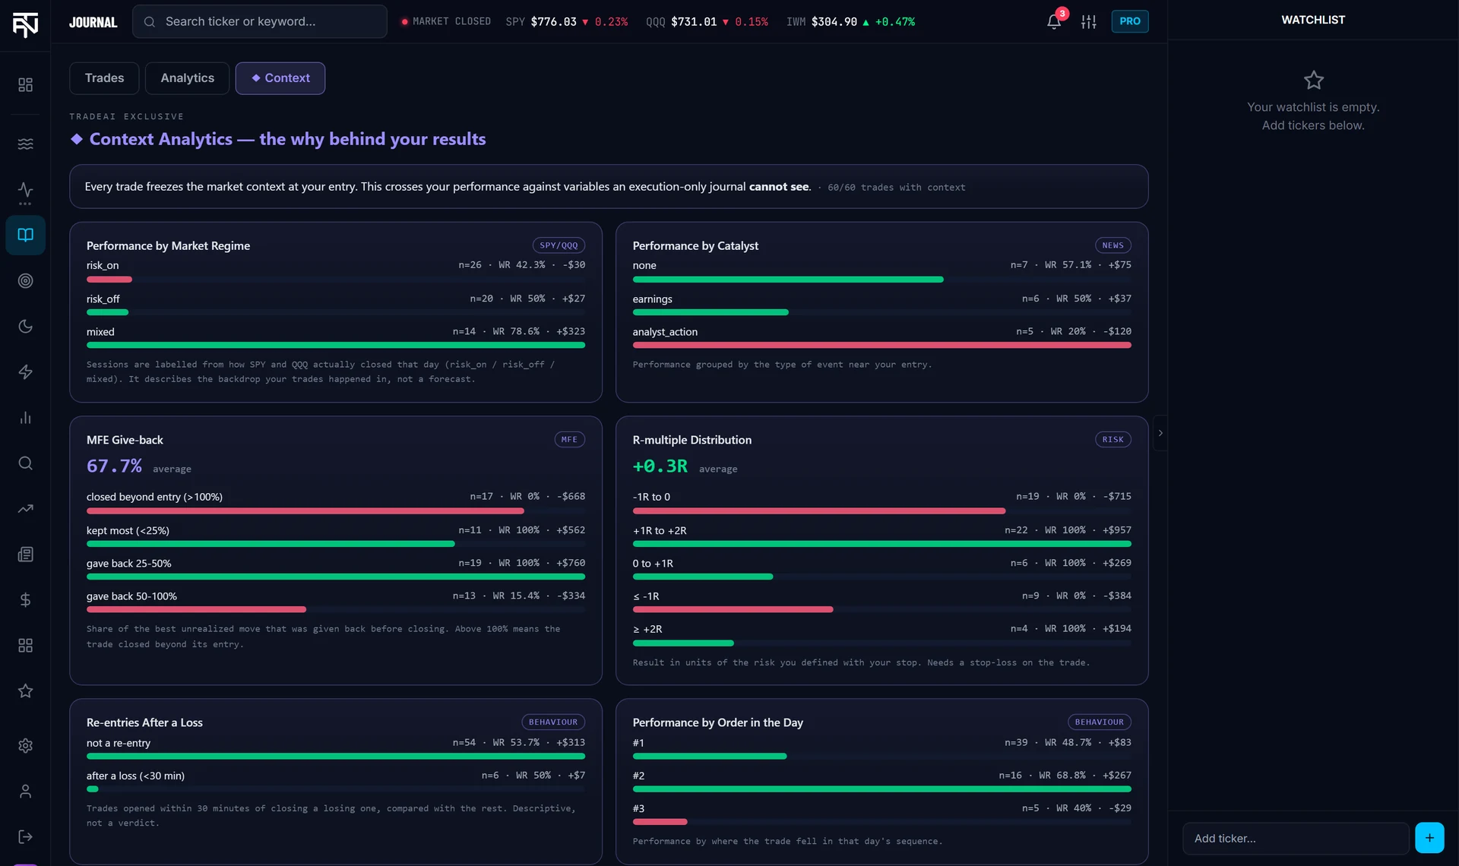Open notifications bell with badge 3
Screen dimensions: 1459x866
coord(1054,21)
